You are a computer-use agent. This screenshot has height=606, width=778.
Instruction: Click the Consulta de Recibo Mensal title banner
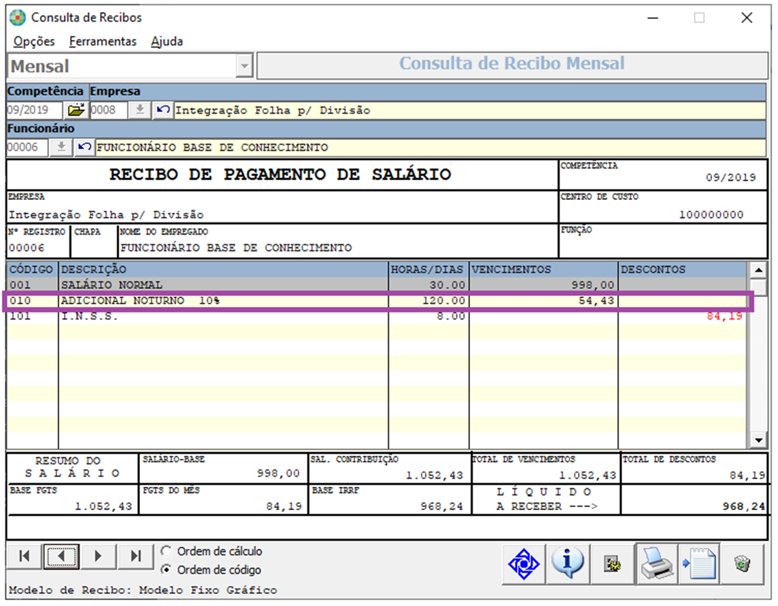512,65
